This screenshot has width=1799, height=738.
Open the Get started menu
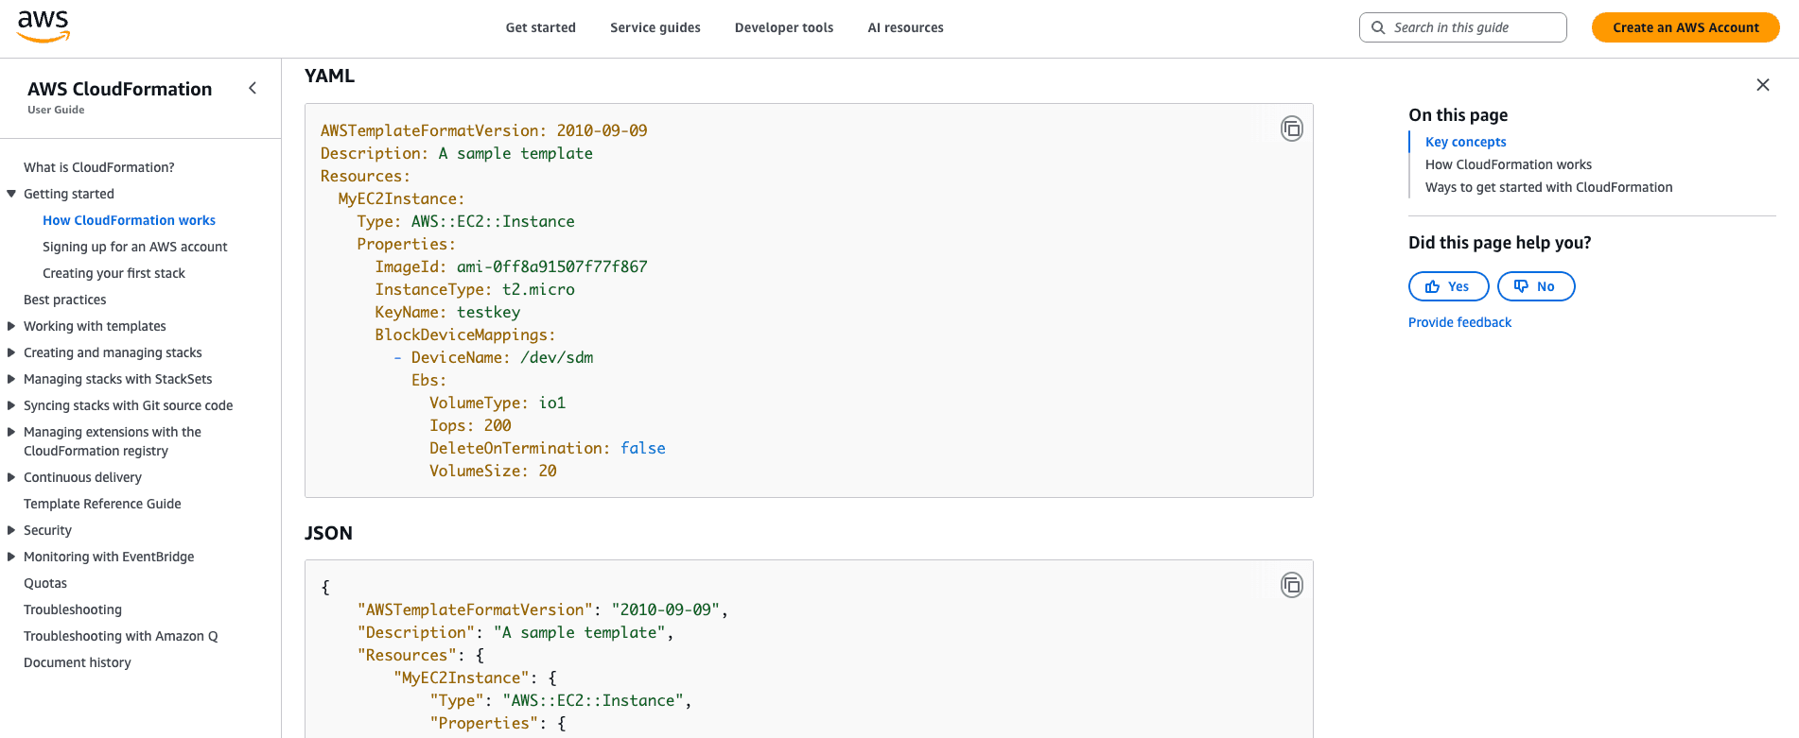pos(540,27)
